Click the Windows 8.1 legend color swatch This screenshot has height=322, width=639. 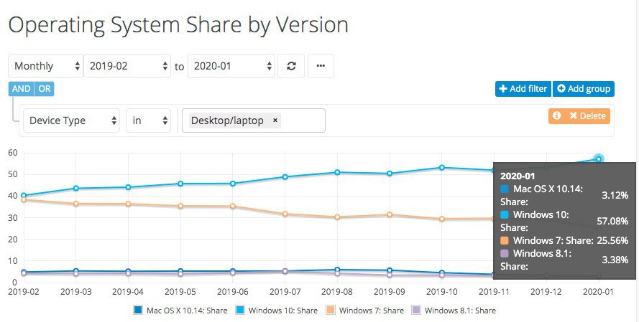[x=415, y=311]
